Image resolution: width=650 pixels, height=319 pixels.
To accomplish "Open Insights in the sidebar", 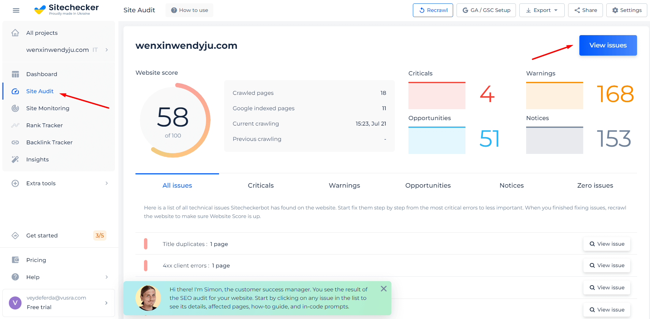I will [x=38, y=159].
